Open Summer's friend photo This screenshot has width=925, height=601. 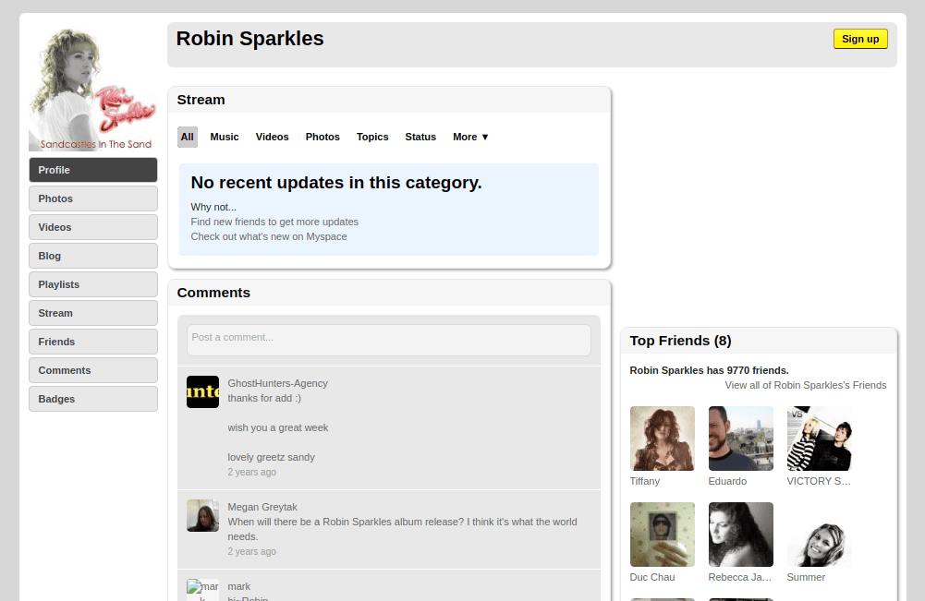[819, 535]
